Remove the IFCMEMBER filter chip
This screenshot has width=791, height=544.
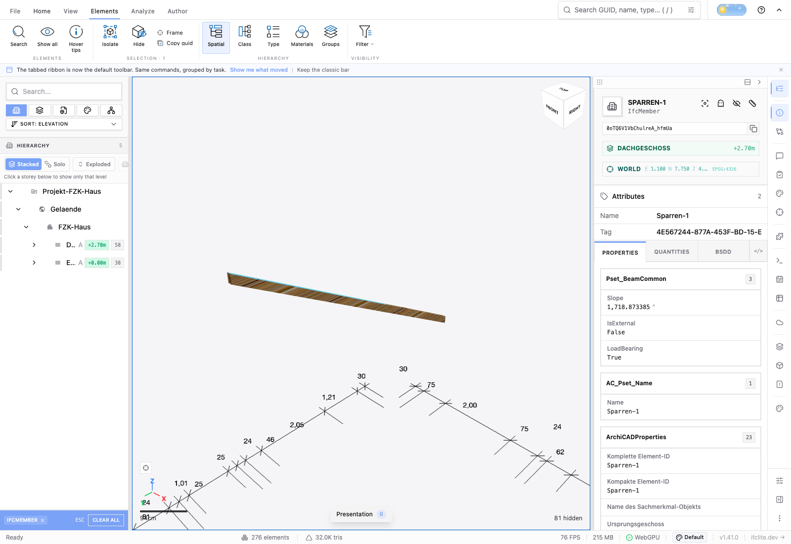43,520
